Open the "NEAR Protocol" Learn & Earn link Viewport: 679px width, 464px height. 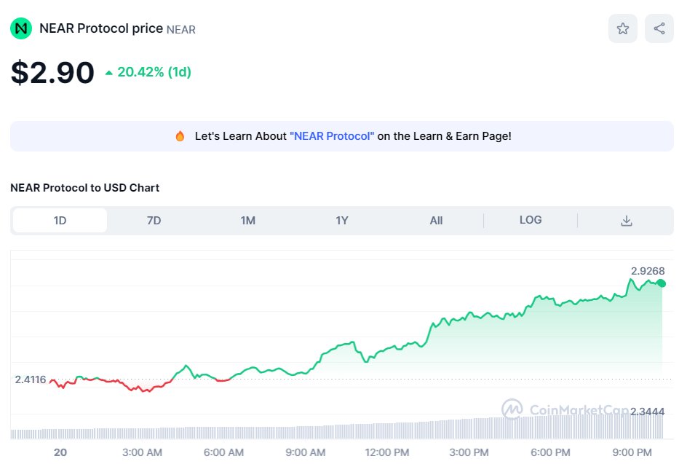[x=332, y=136]
